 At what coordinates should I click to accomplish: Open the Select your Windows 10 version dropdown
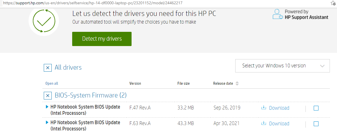point(282,66)
